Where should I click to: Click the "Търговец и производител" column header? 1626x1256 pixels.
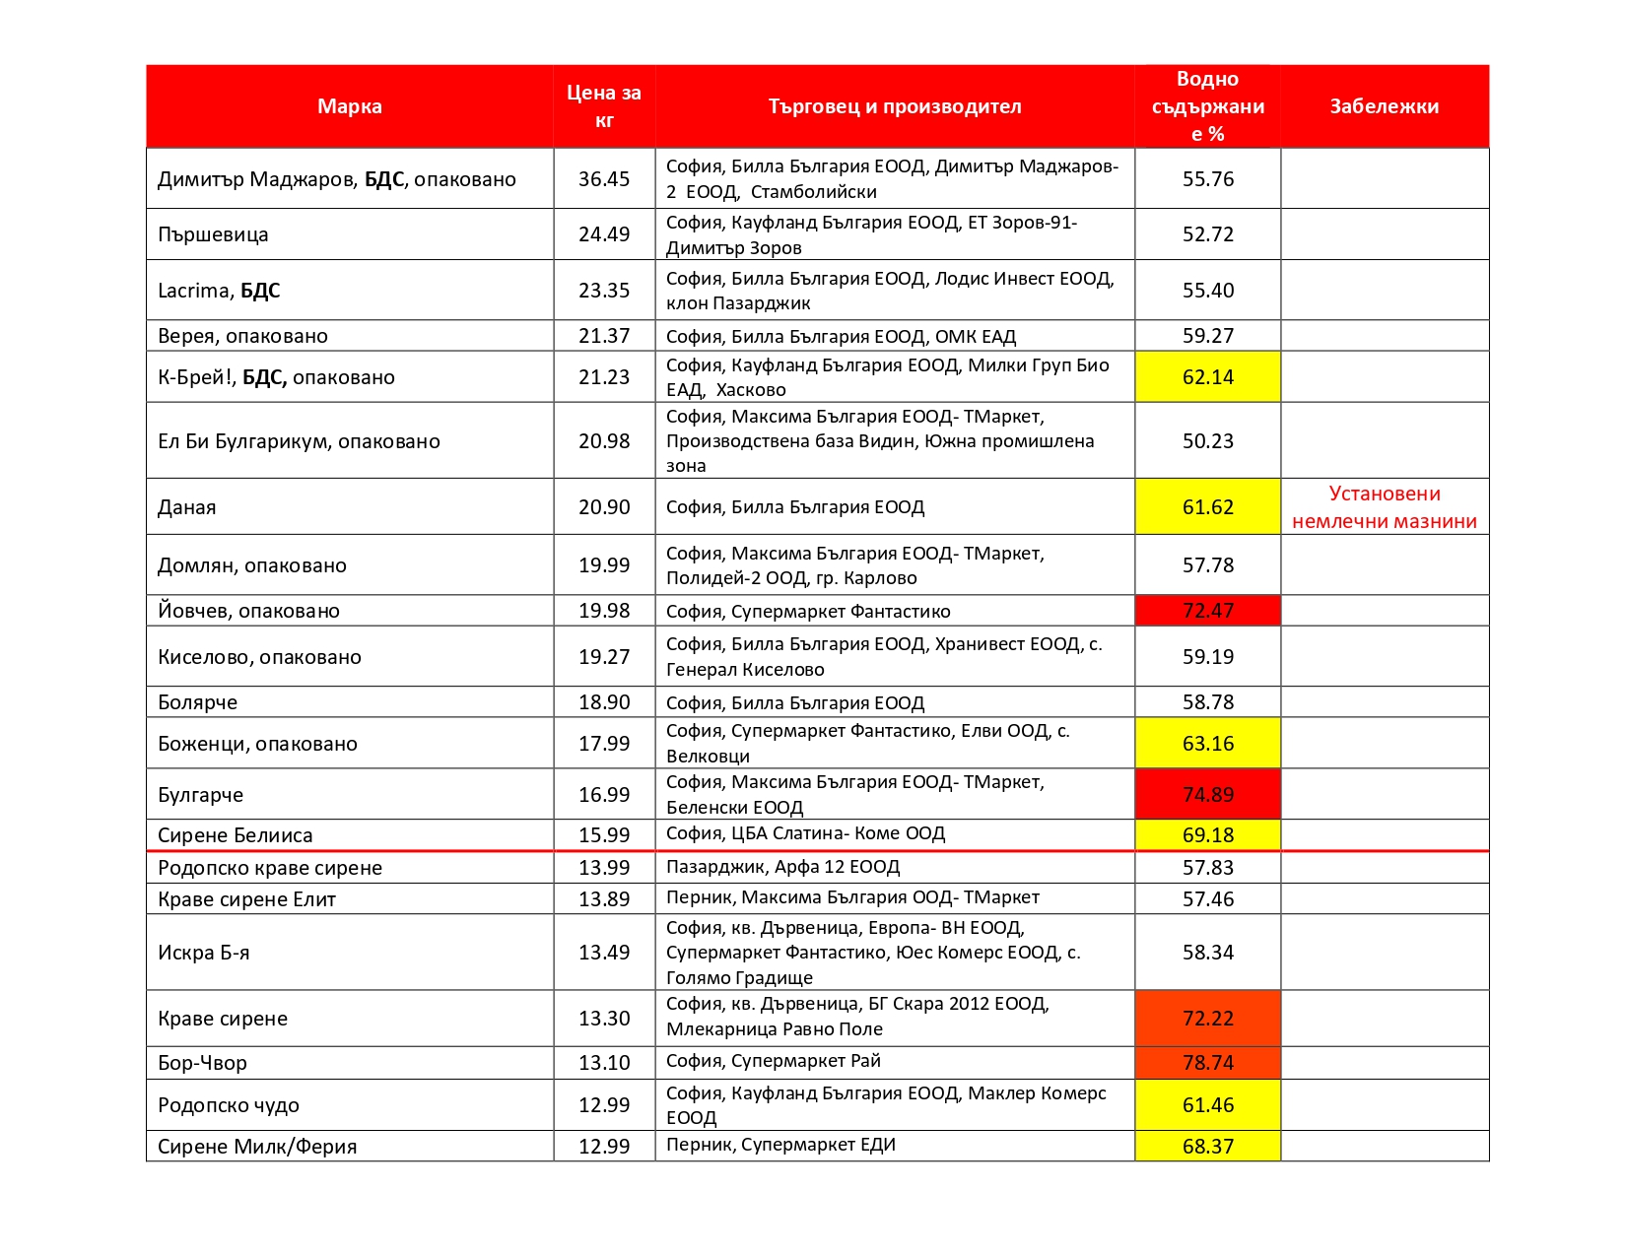894,106
